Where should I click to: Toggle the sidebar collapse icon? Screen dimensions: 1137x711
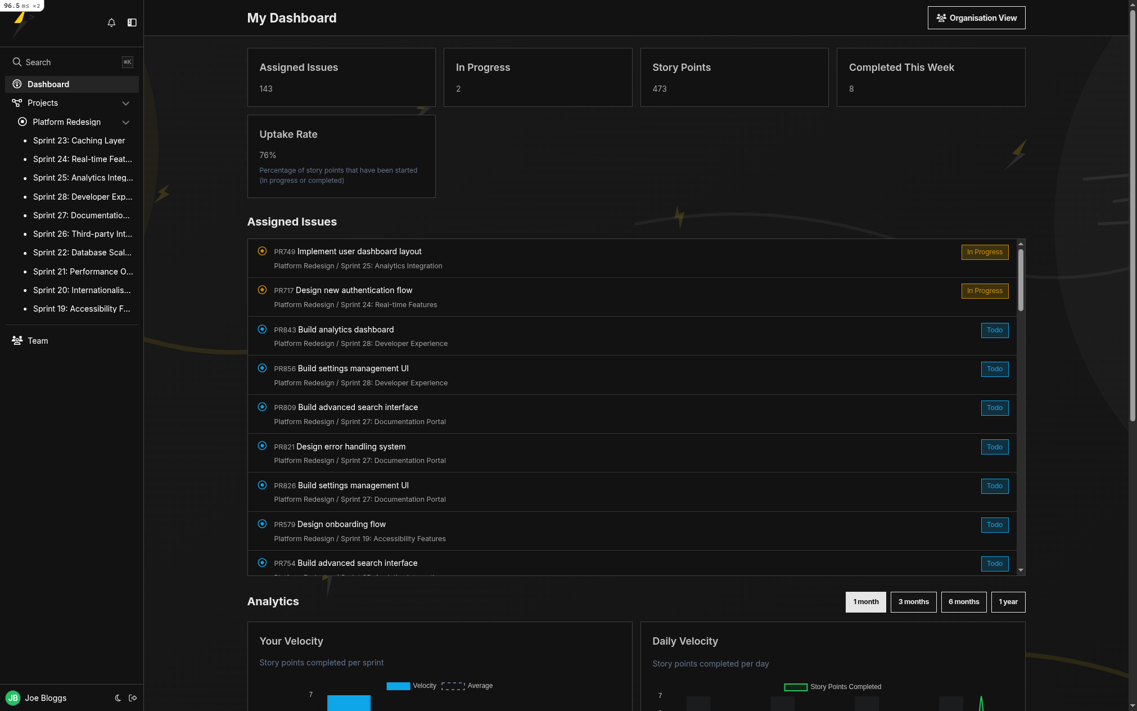(x=132, y=22)
